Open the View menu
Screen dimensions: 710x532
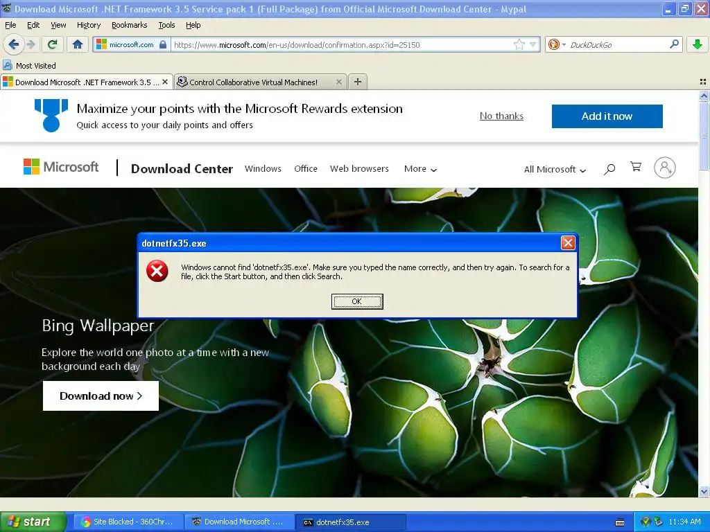[58, 25]
